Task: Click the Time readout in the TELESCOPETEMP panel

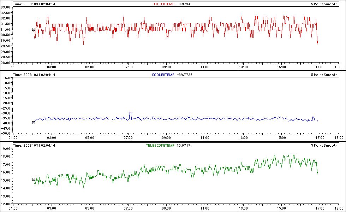Action: coord(34,145)
